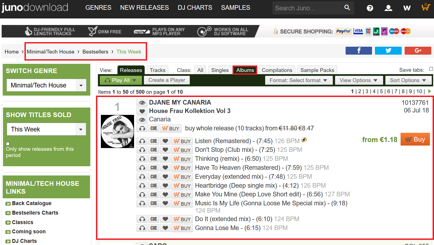Buy Heartbridge (Deep single mix) track
434x245 pixels.
182,186
